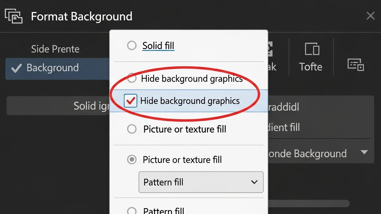
Task: Select the highlighted Background tab
Action: (x=52, y=68)
